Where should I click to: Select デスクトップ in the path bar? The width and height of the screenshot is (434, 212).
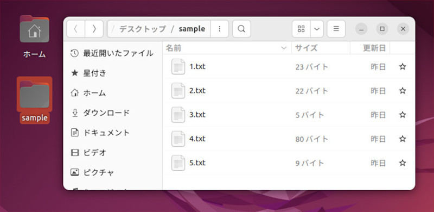142,29
